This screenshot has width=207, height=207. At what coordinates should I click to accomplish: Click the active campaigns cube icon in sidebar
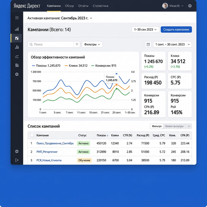pos(17,38)
